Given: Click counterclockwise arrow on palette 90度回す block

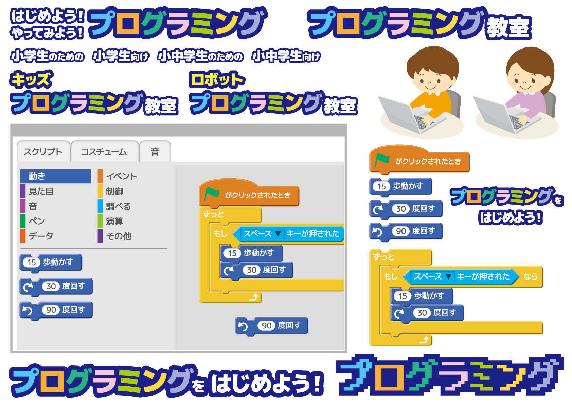Looking at the screenshot, I should click(x=27, y=310).
